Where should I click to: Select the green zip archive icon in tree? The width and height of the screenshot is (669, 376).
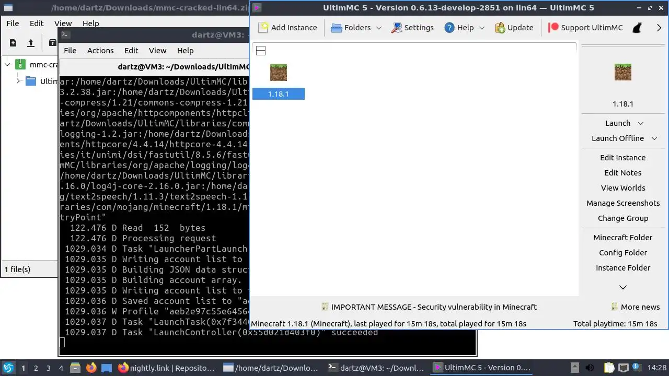coord(20,65)
